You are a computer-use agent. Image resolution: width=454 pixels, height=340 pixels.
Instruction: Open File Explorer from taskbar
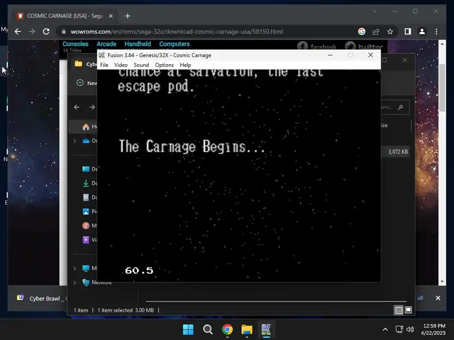click(247, 329)
